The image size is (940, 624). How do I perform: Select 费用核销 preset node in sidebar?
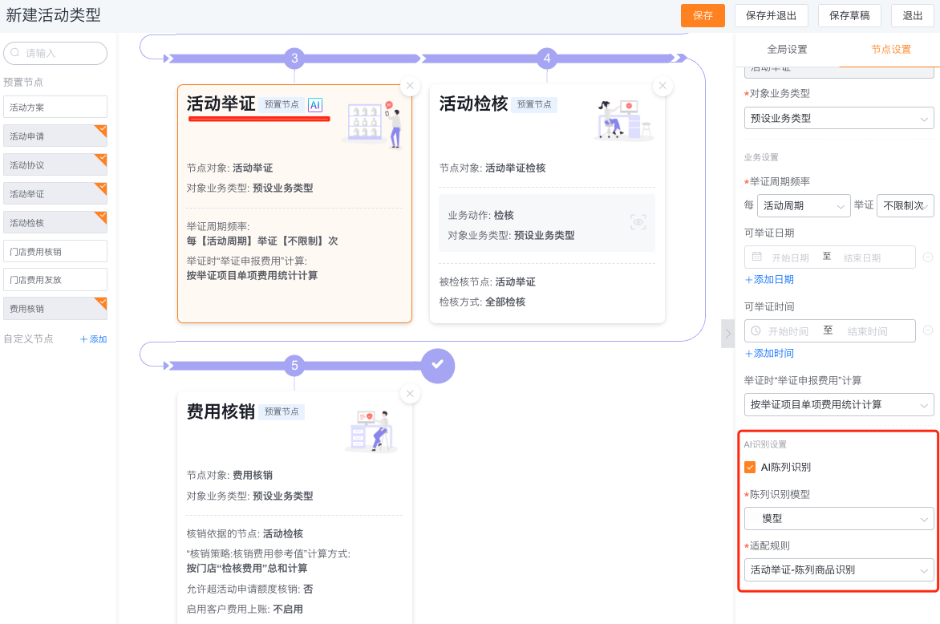click(x=55, y=308)
